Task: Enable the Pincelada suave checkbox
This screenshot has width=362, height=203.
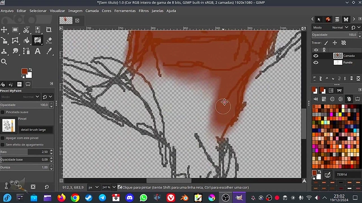Action: point(2,112)
